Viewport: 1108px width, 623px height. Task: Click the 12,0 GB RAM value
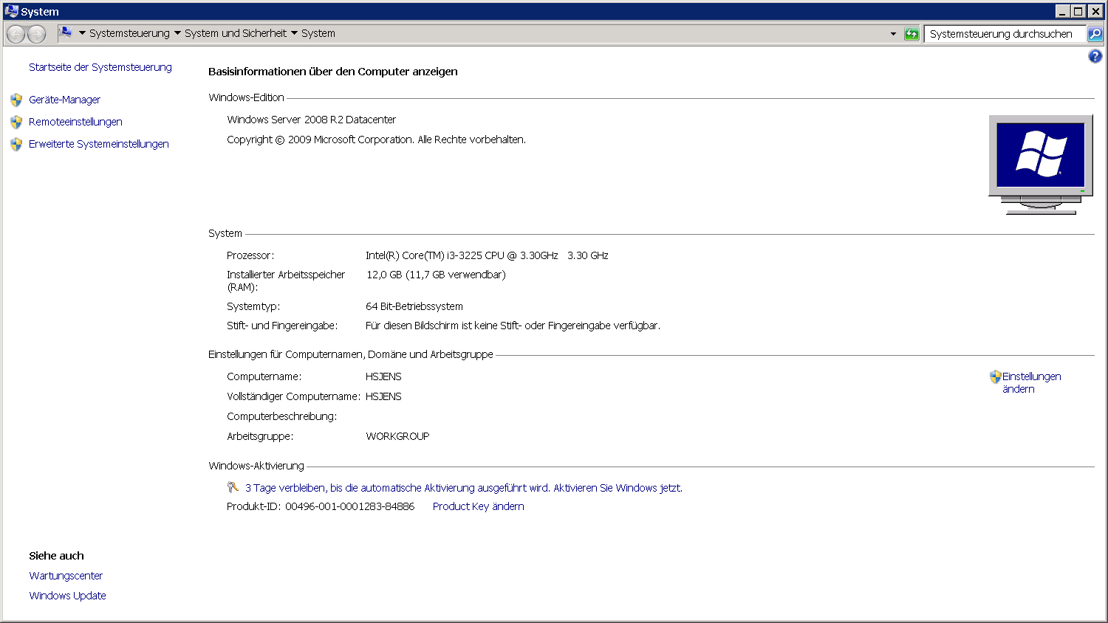pos(436,275)
